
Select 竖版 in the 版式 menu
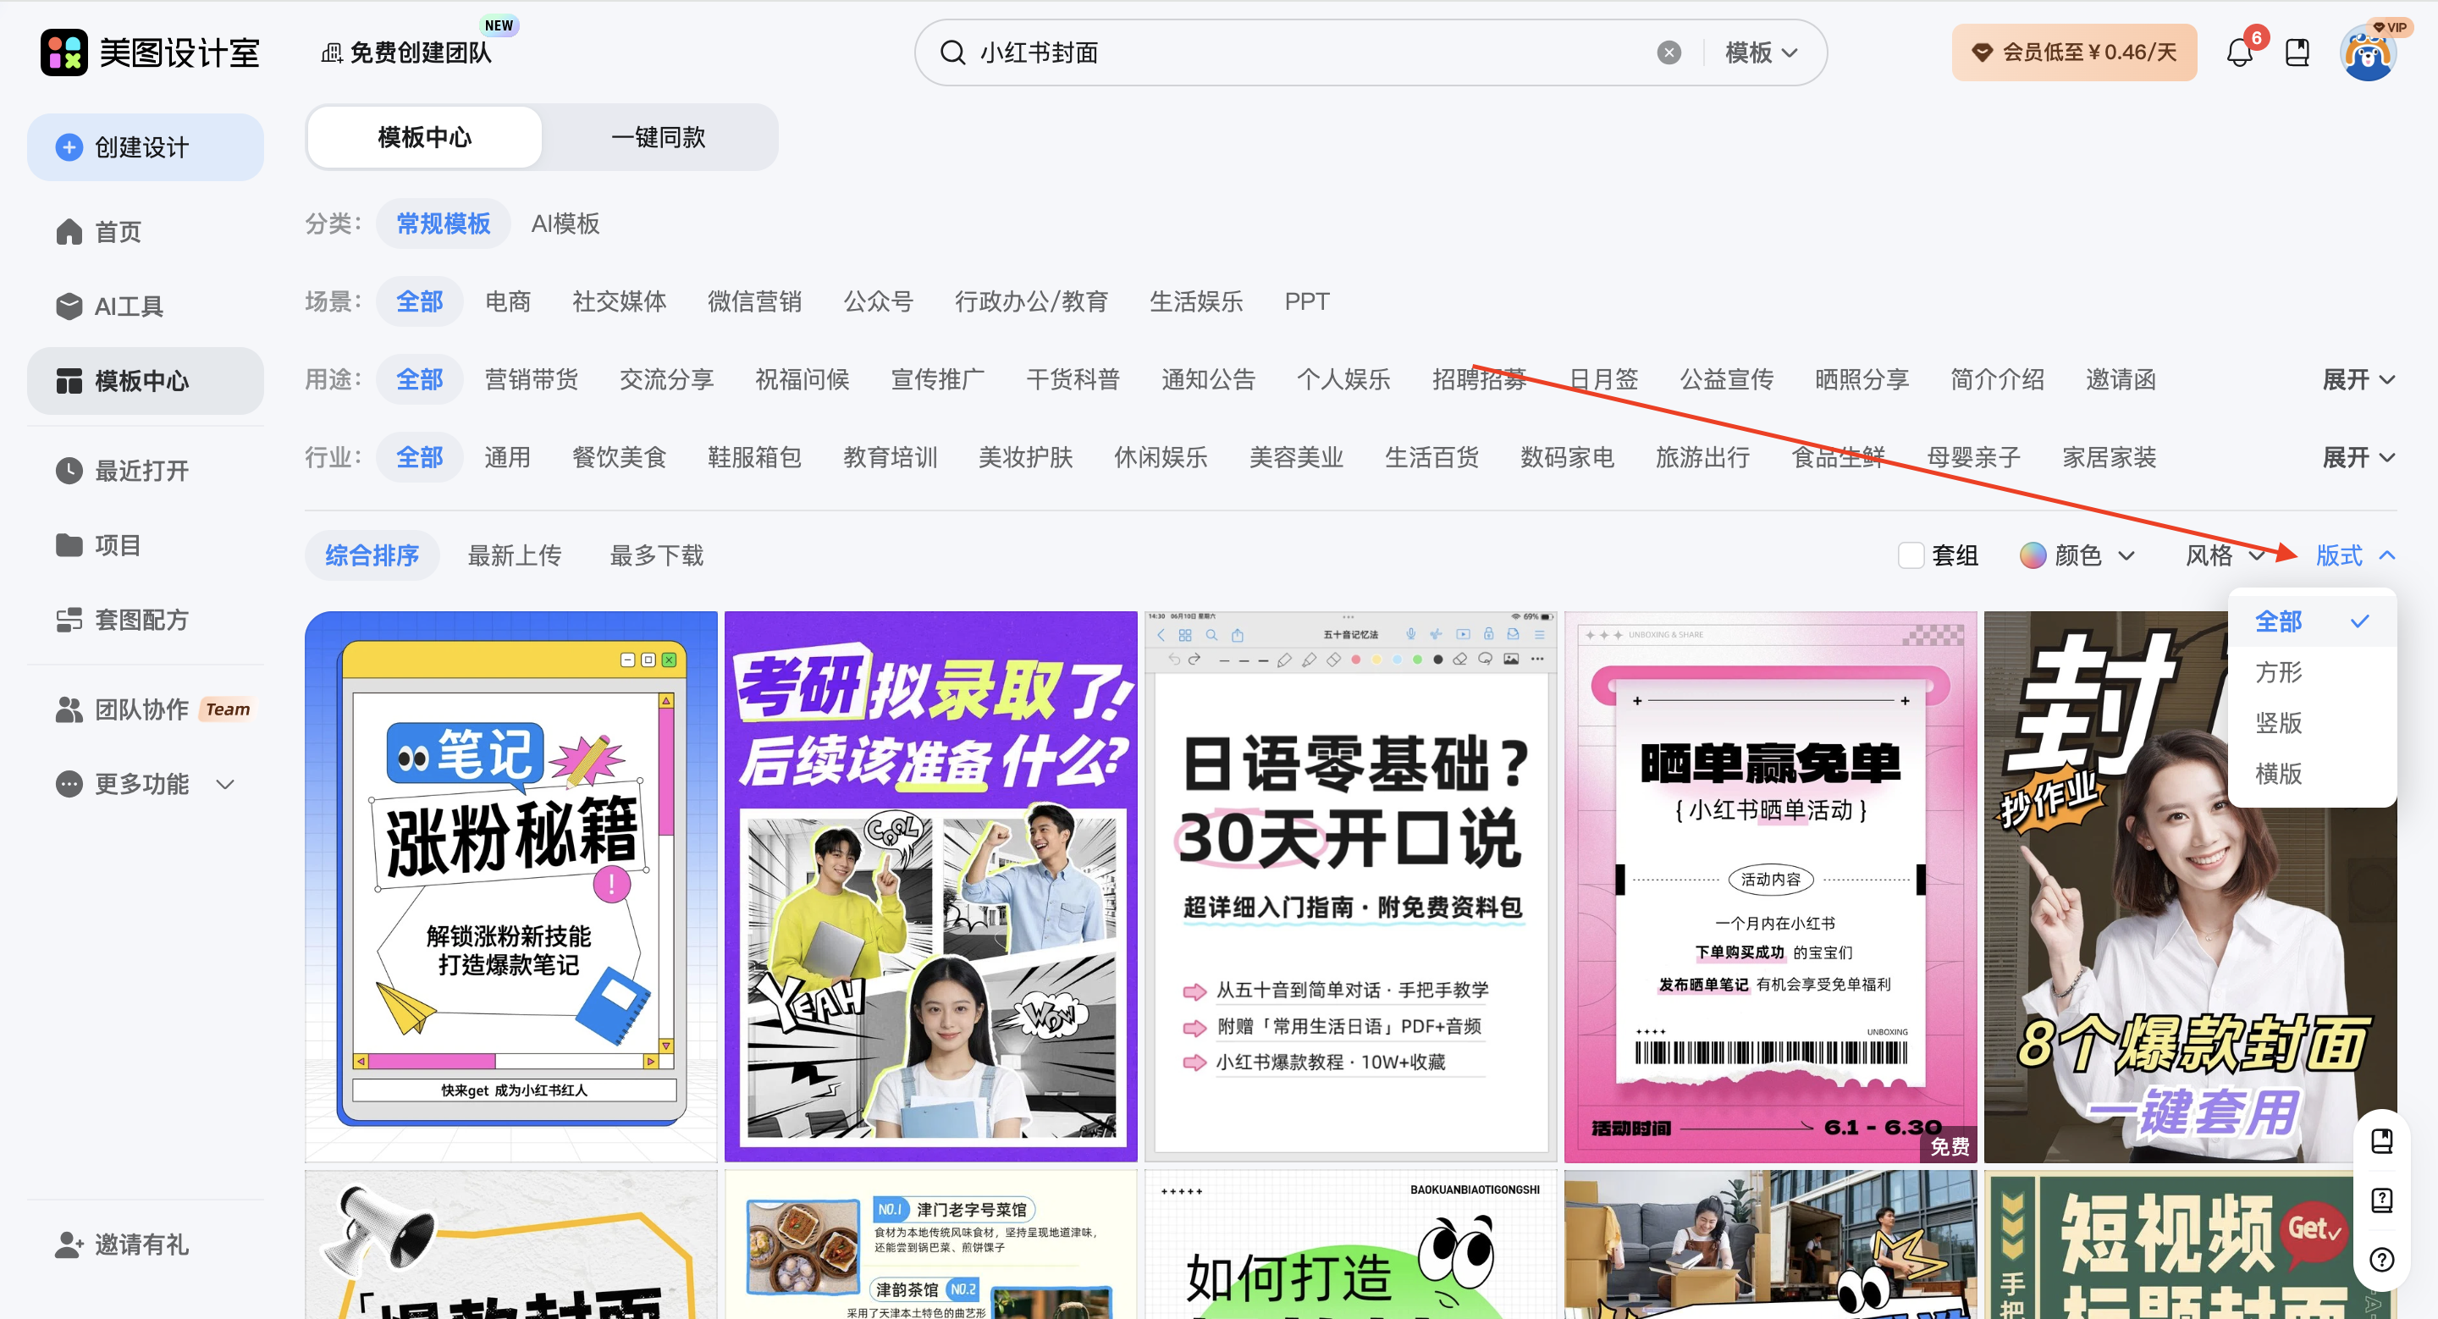pos(2279,723)
